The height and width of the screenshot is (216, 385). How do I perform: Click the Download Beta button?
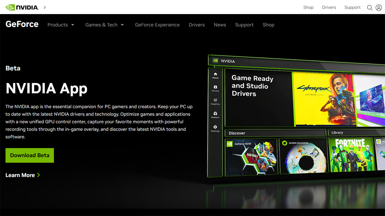pos(30,155)
